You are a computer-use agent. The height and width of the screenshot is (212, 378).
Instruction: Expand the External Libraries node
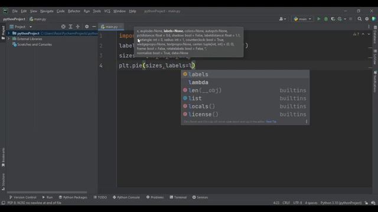pos(9,39)
